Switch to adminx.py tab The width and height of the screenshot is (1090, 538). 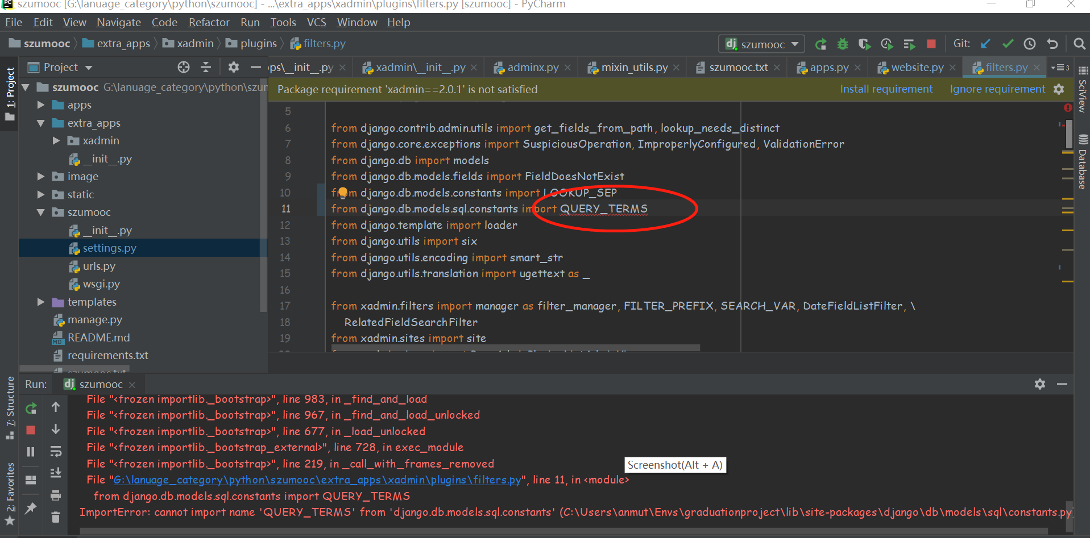533,67
